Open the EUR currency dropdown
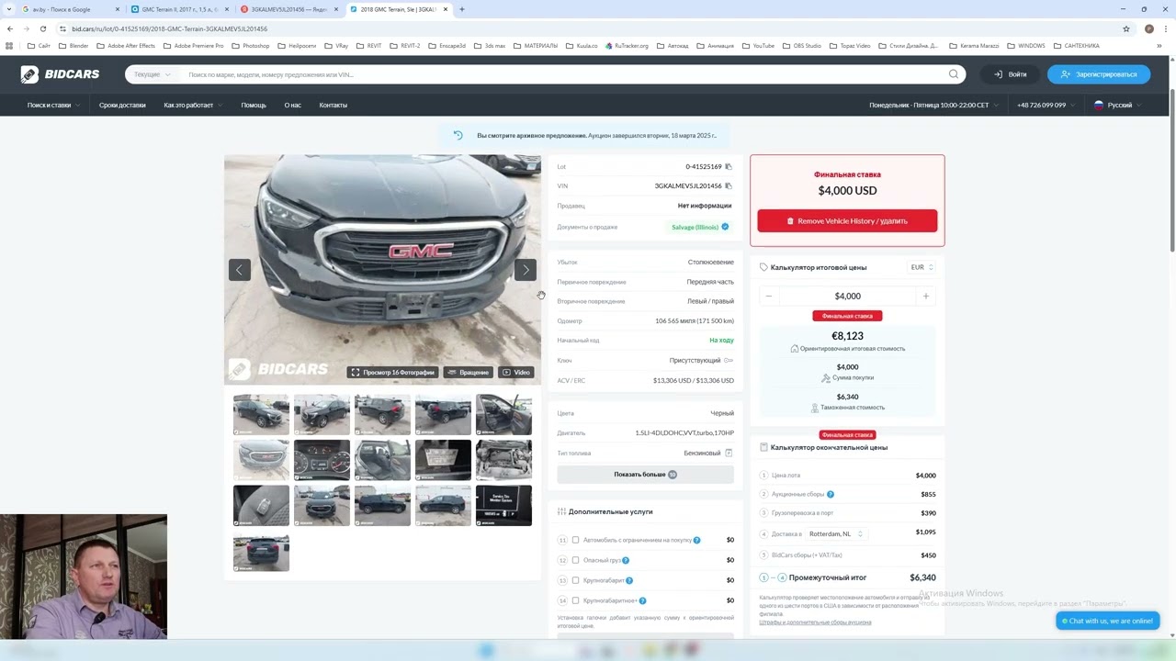Image resolution: width=1176 pixels, height=661 pixels. point(922,267)
